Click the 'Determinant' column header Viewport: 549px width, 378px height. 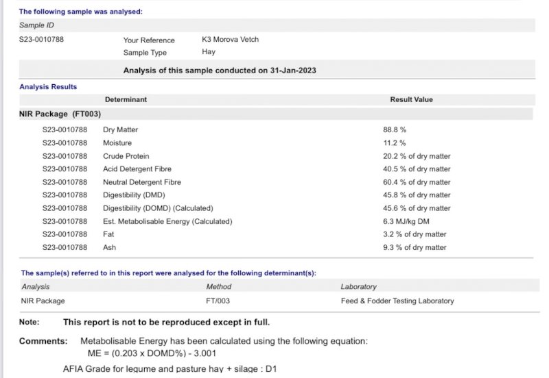(x=126, y=99)
